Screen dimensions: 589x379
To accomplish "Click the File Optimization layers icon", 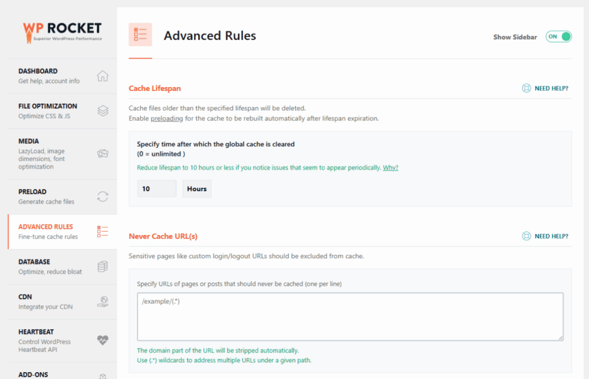I will tap(102, 111).
